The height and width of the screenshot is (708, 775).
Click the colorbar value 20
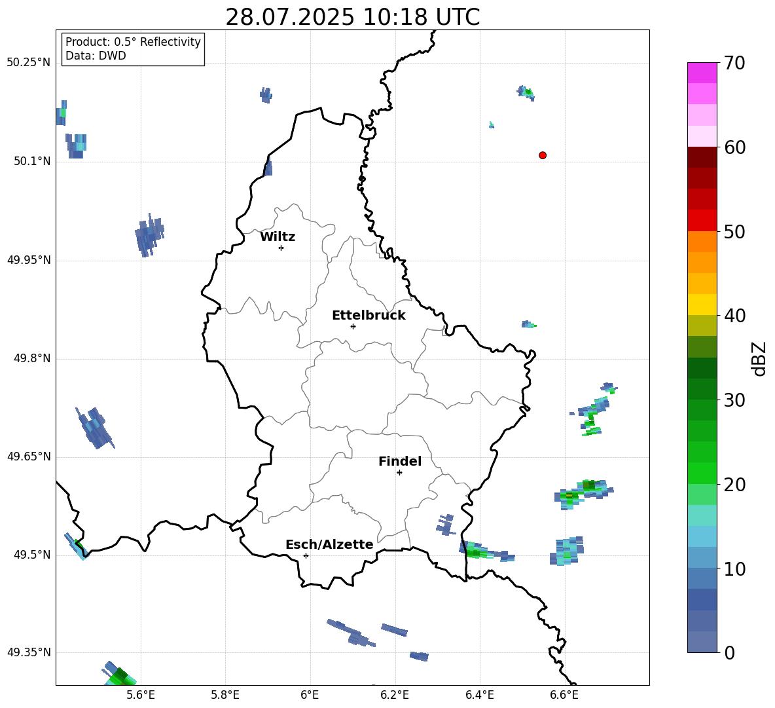pos(734,484)
